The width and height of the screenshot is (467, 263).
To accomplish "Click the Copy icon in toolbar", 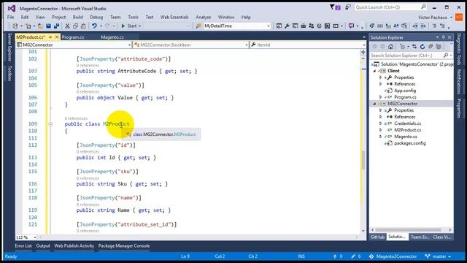I will tap(75, 26).
